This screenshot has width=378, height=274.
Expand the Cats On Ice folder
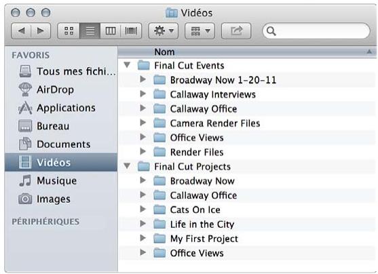pyautogui.click(x=143, y=209)
